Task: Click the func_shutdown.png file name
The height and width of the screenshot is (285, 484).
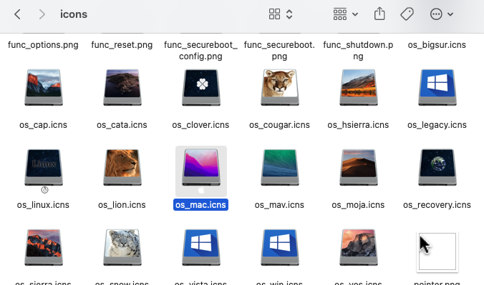Action: pos(358,51)
